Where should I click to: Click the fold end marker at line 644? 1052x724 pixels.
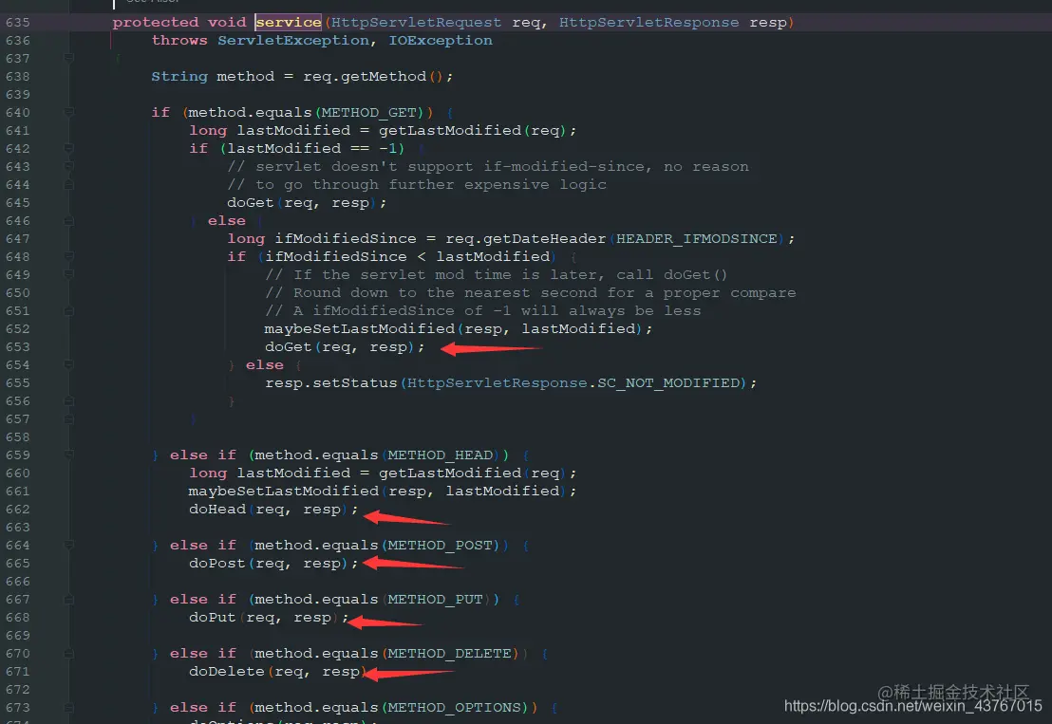pos(68,184)
